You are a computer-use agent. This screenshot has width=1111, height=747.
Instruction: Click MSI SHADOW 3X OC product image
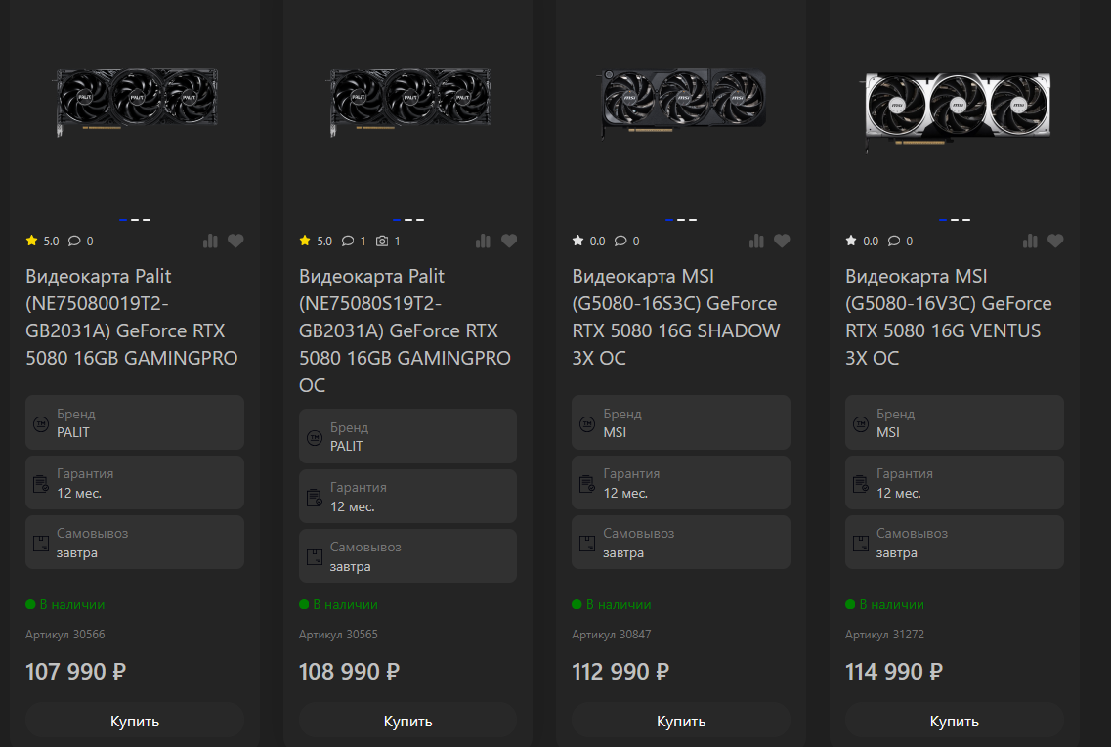pos(682,103)
